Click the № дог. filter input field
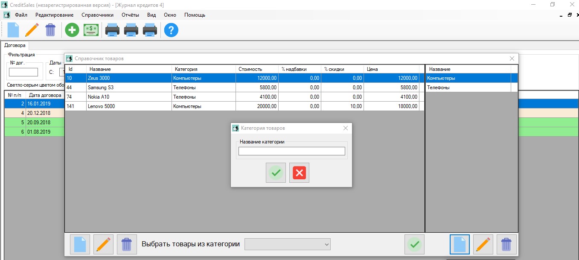579x260 pixels. coord(23,72)
